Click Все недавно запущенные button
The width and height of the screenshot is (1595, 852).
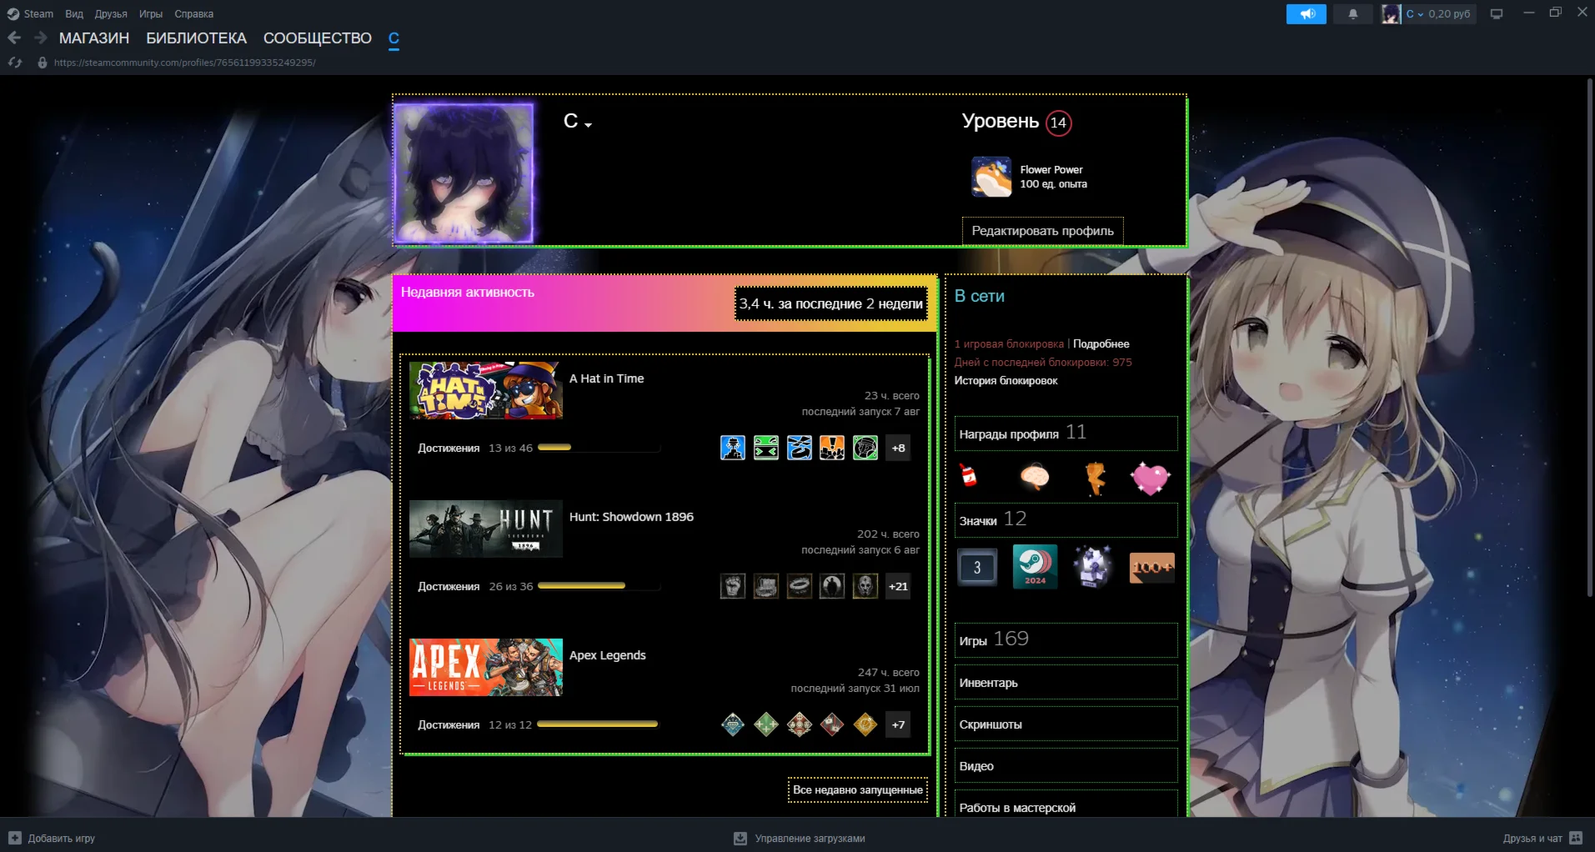pos(858,789)
